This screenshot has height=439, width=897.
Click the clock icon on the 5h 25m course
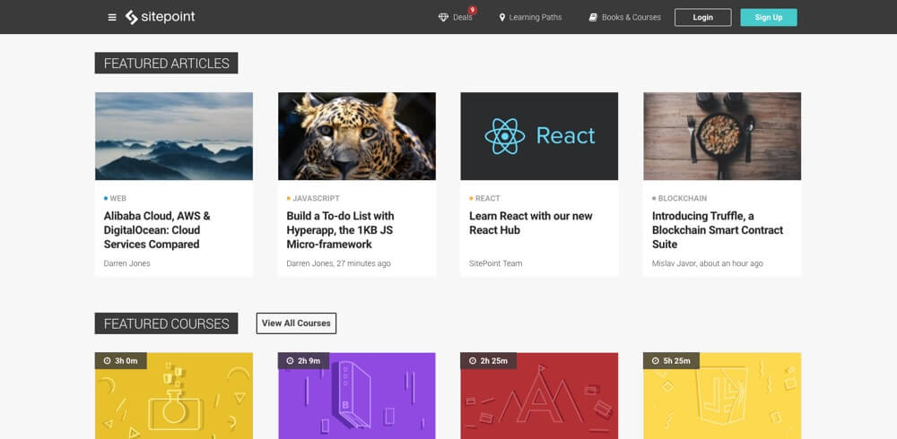[655, 361]
